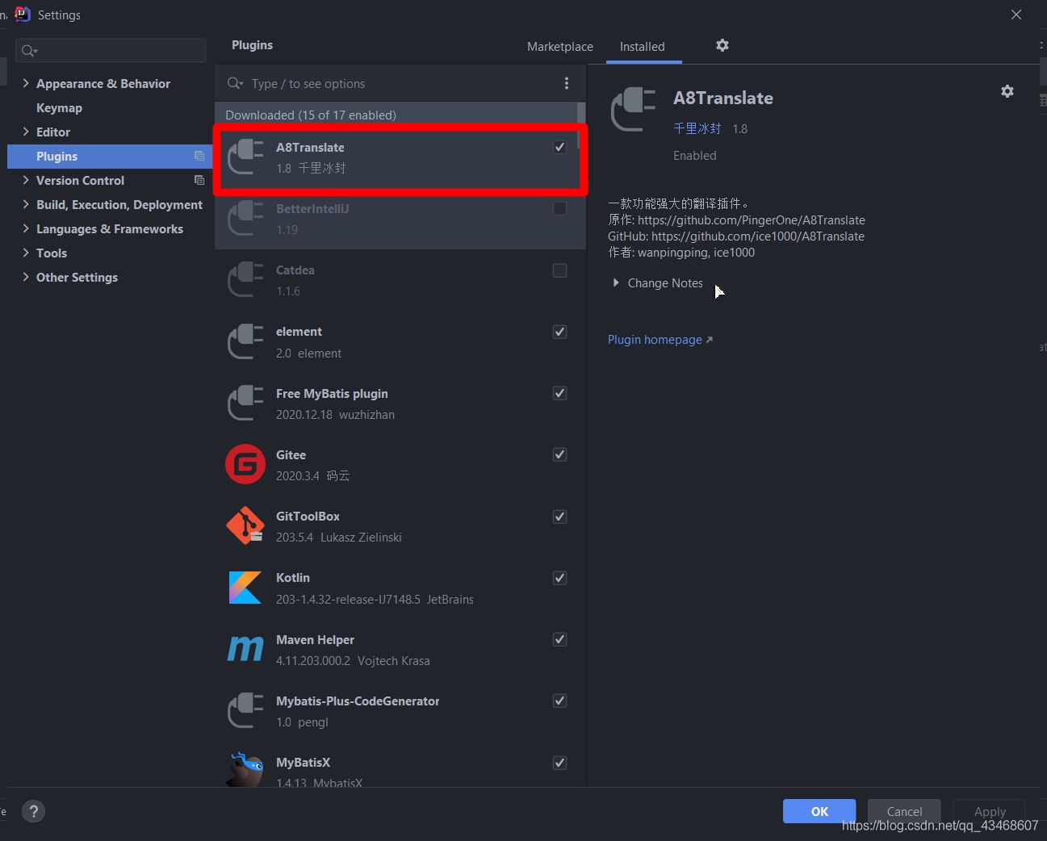The width and height of the screenshot is (1047, 841).
Task: Select the Free MyBatis plugin name
Action: 332,393
